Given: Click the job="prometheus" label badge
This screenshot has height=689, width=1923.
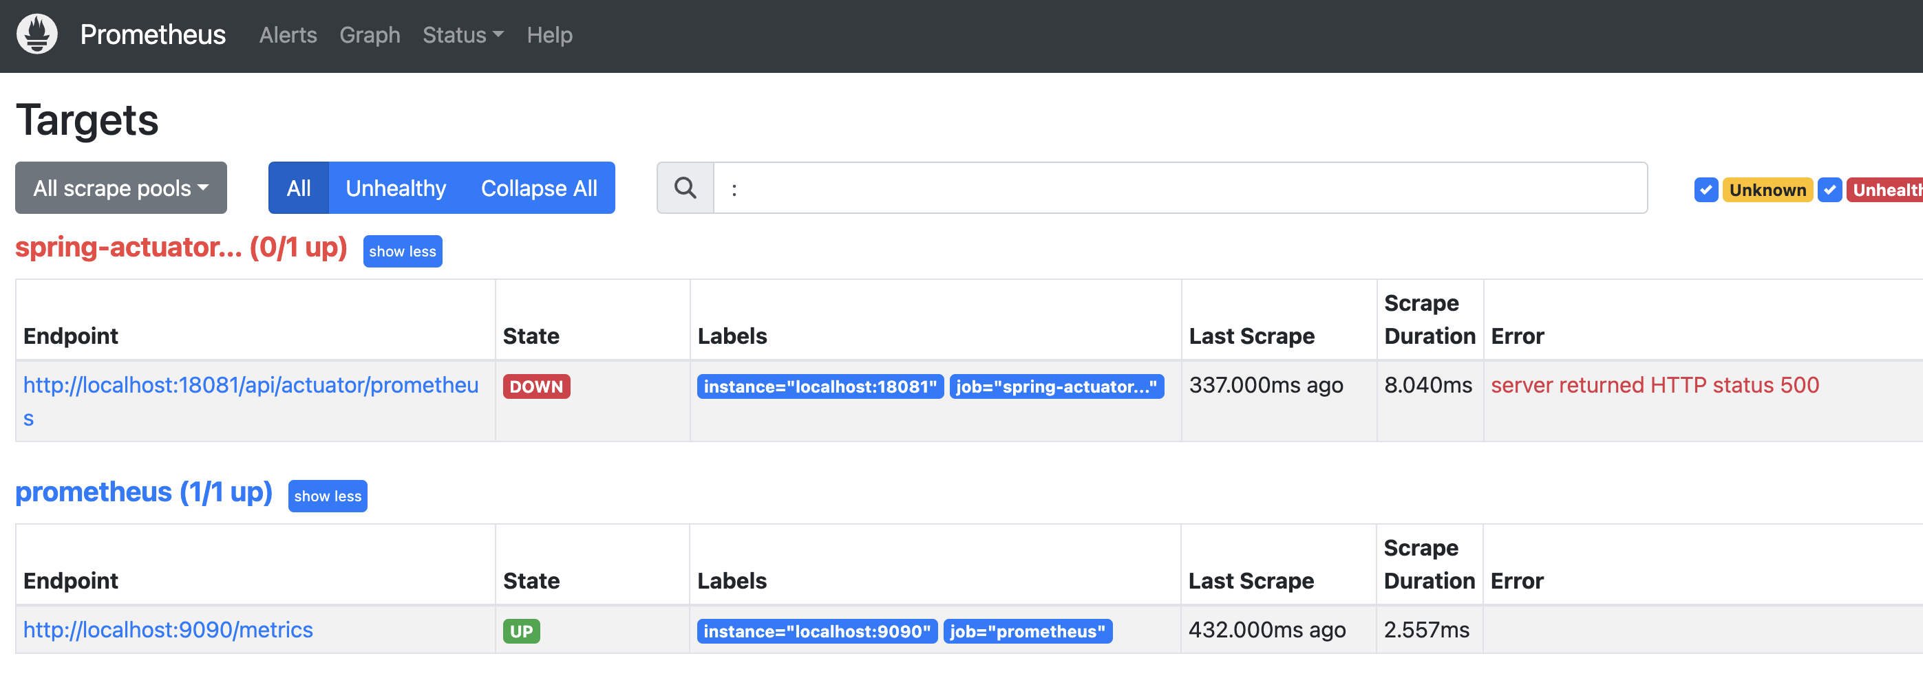Looking at the screenshot, I should 1027,631.
